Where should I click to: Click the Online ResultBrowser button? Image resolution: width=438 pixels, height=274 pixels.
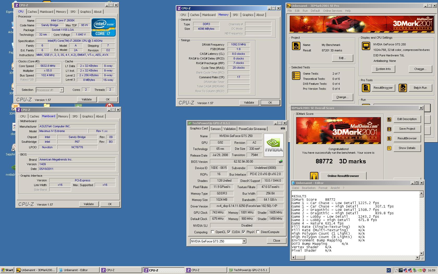(343, 176)
